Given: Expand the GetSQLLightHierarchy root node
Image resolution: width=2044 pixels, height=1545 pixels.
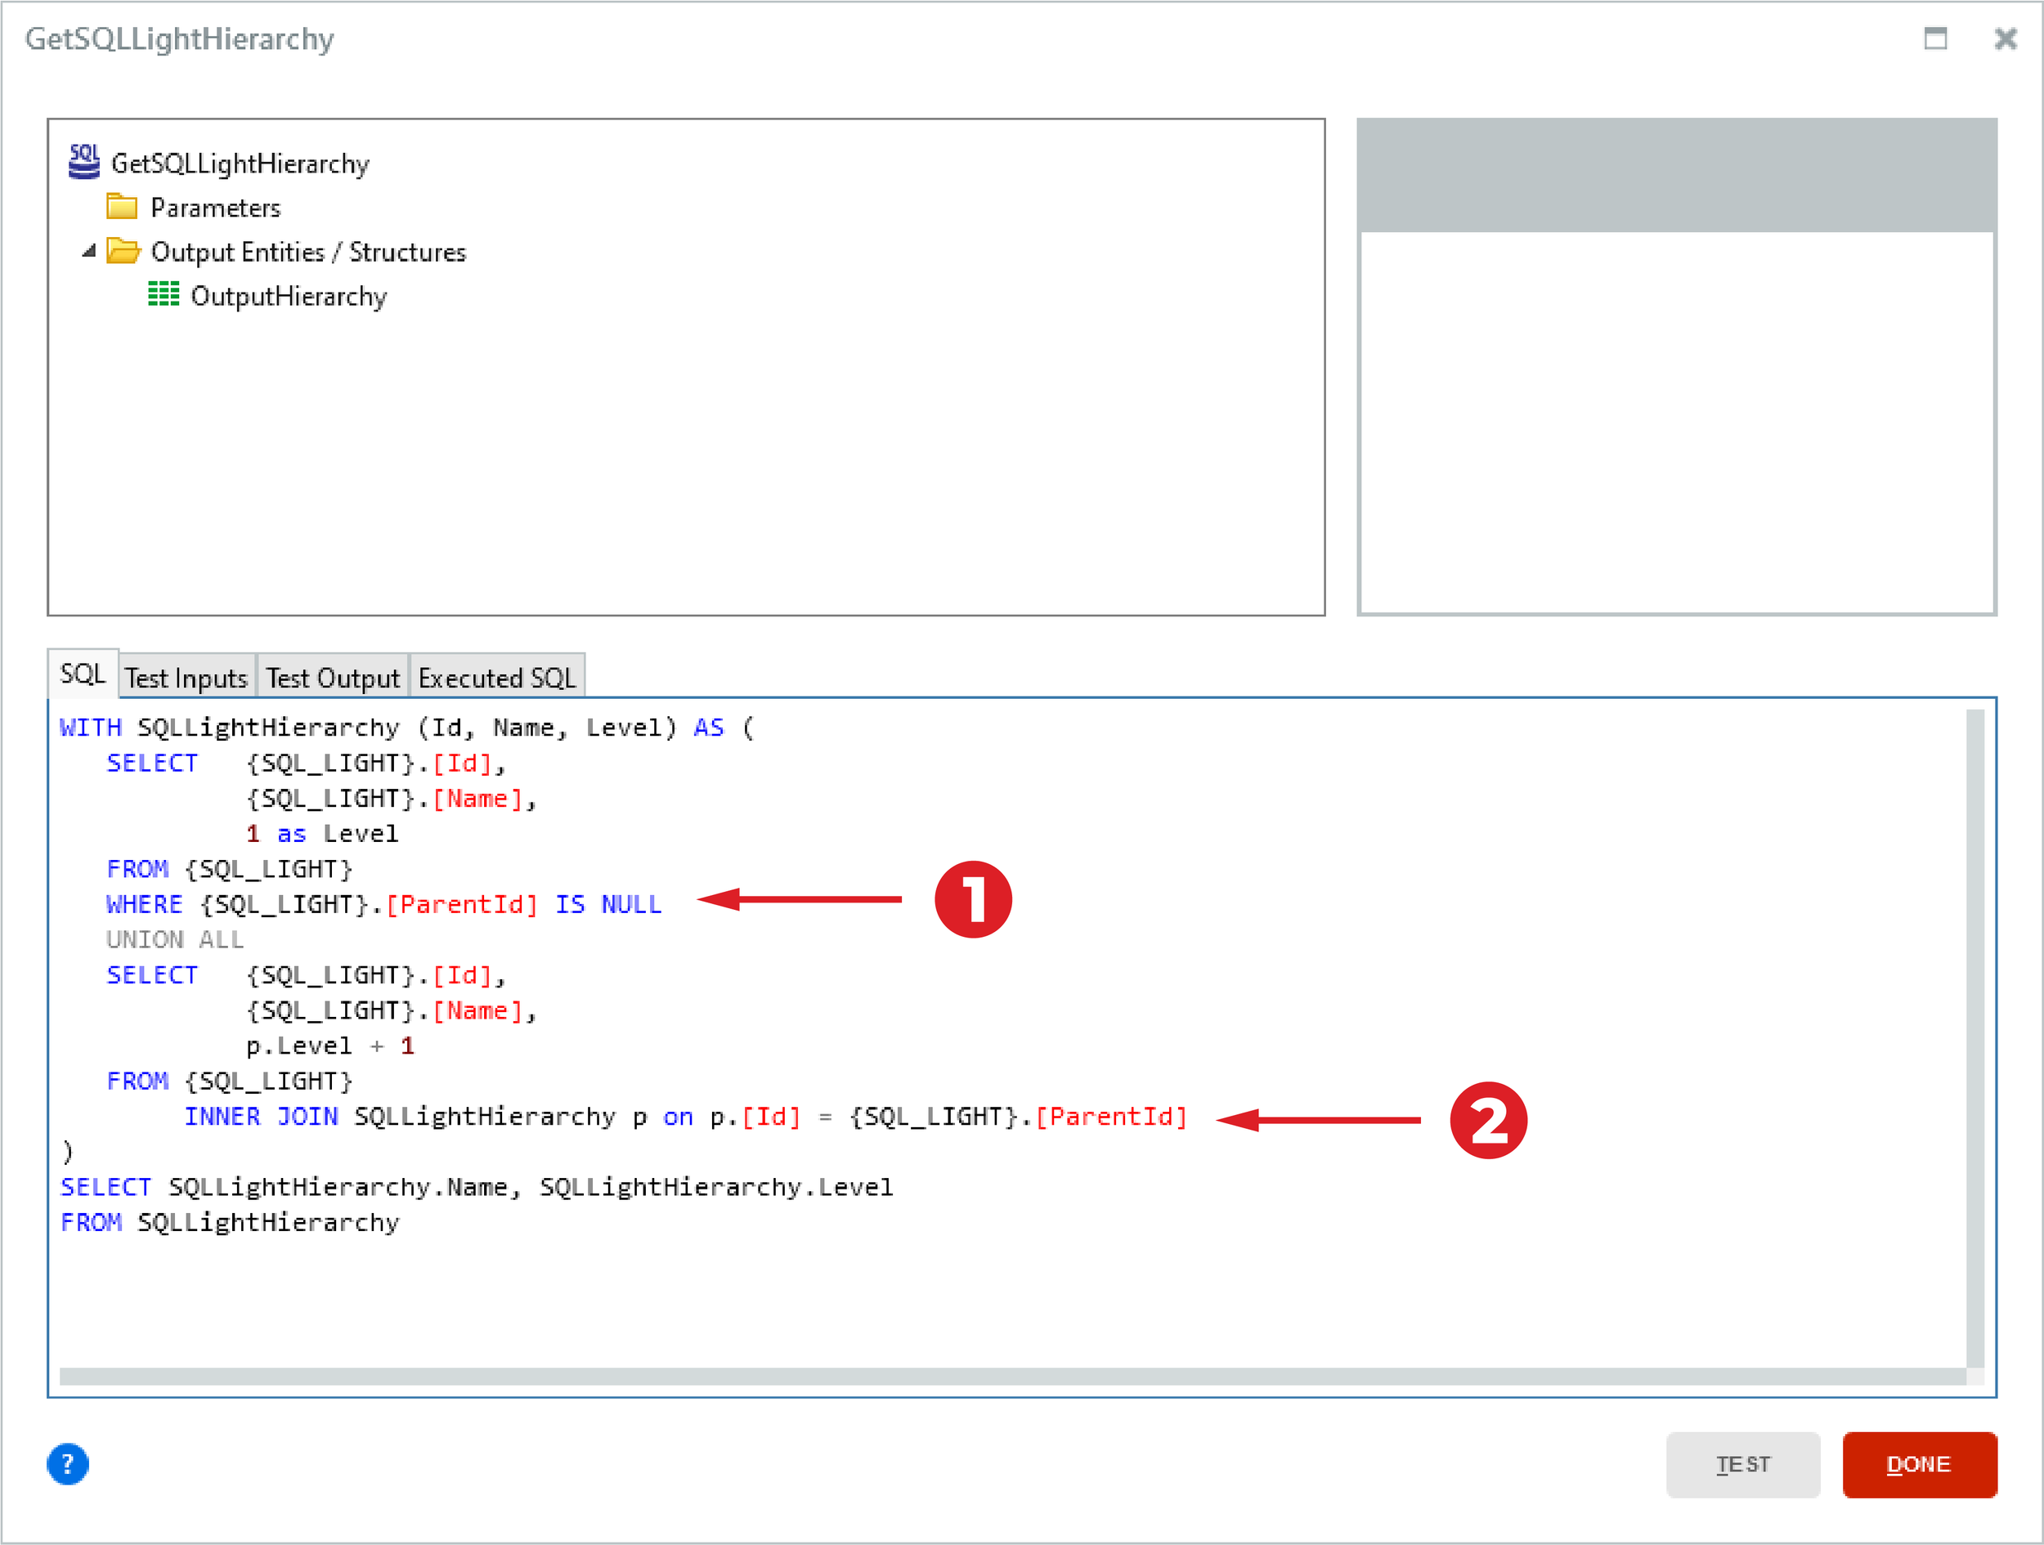Looking at the screenshot, I should click(x=240, y=163).
